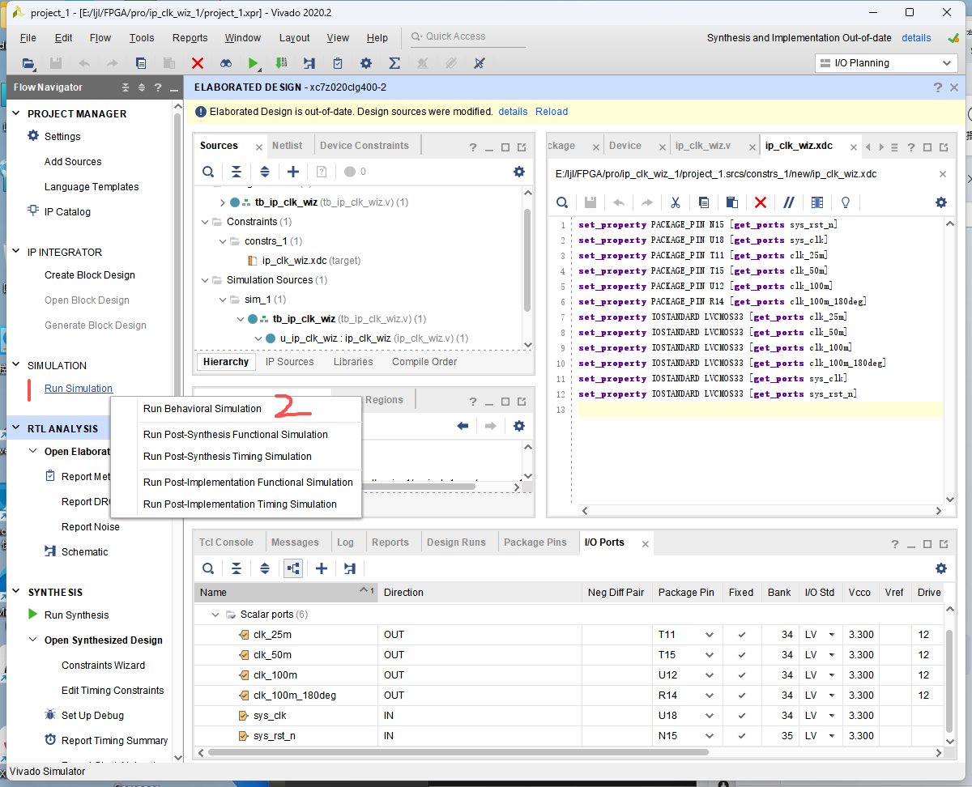Toggle group by interface in I/O Ports
The width and height of the screenshot is (972, 787).
(x=293, y=568)
